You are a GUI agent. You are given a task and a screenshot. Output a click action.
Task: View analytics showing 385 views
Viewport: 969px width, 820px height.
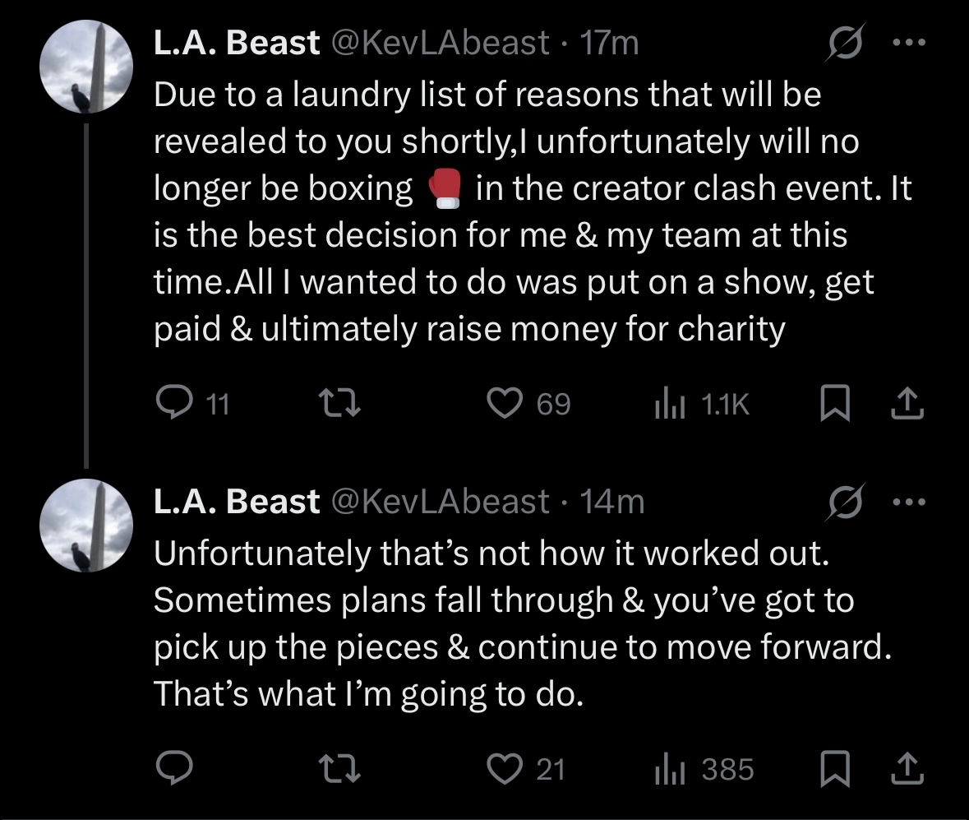(x=704, y=770)
